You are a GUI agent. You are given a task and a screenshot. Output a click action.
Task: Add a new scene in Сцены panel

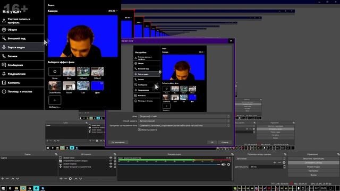3,179
